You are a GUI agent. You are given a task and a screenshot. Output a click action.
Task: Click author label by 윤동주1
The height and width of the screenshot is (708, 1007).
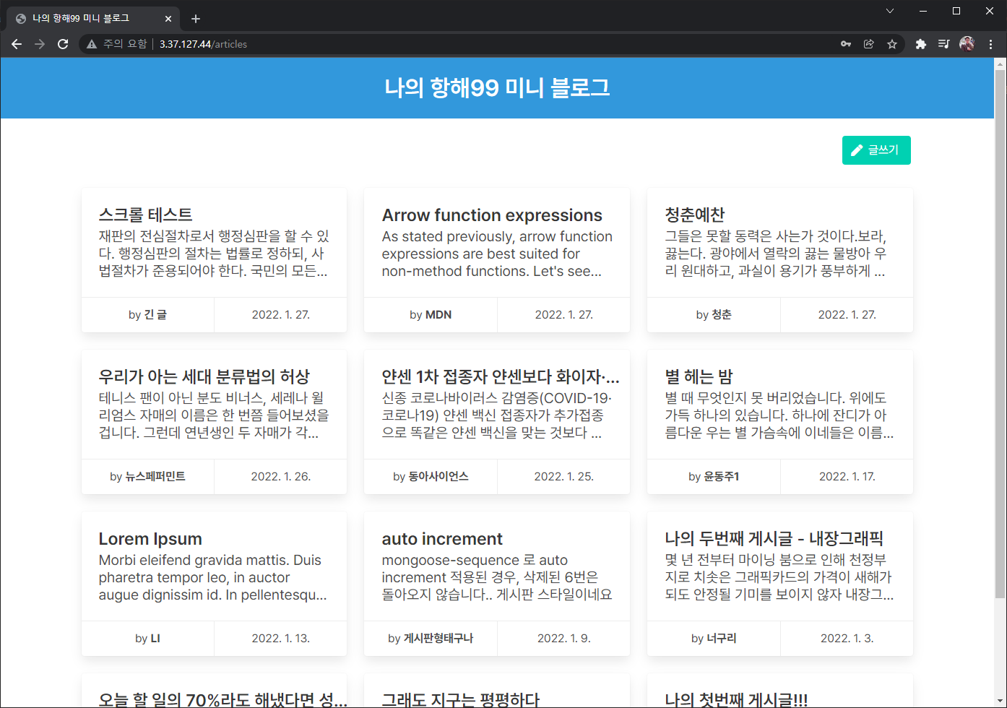[714, 477]
